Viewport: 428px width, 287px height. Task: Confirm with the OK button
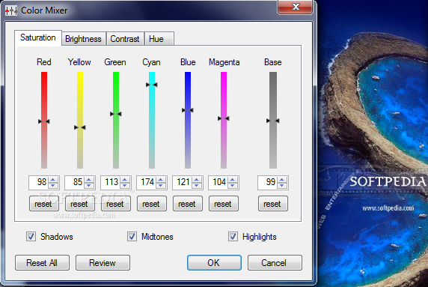pos(214,263)
